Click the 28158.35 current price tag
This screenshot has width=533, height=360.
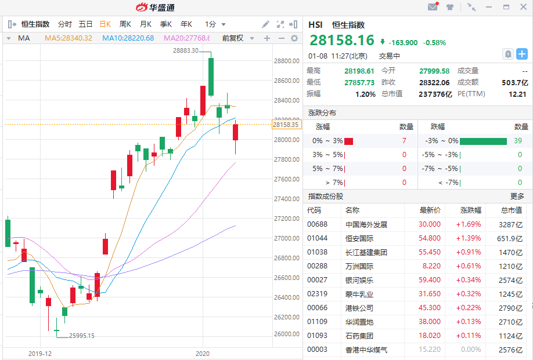point(287,125)
